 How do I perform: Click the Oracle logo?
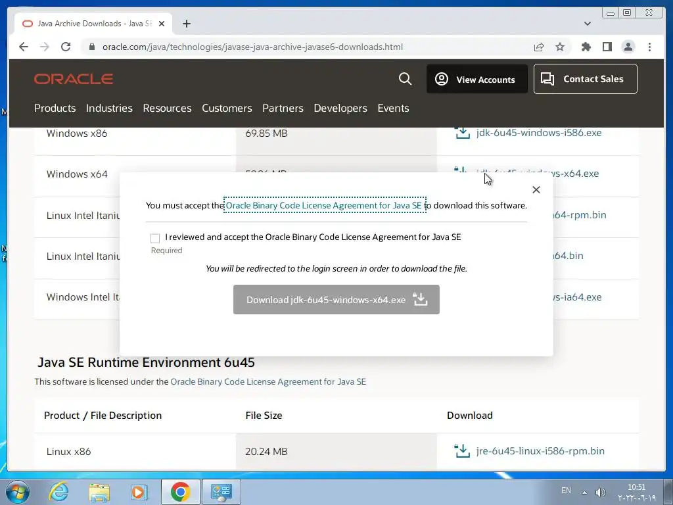pos(74,79)
